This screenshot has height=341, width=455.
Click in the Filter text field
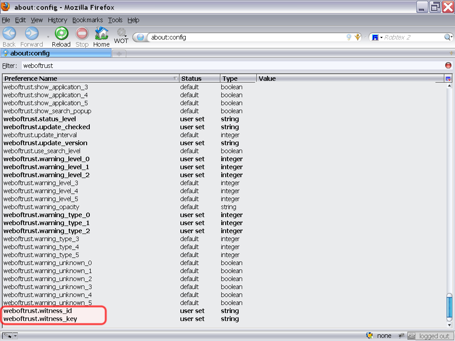232,66
